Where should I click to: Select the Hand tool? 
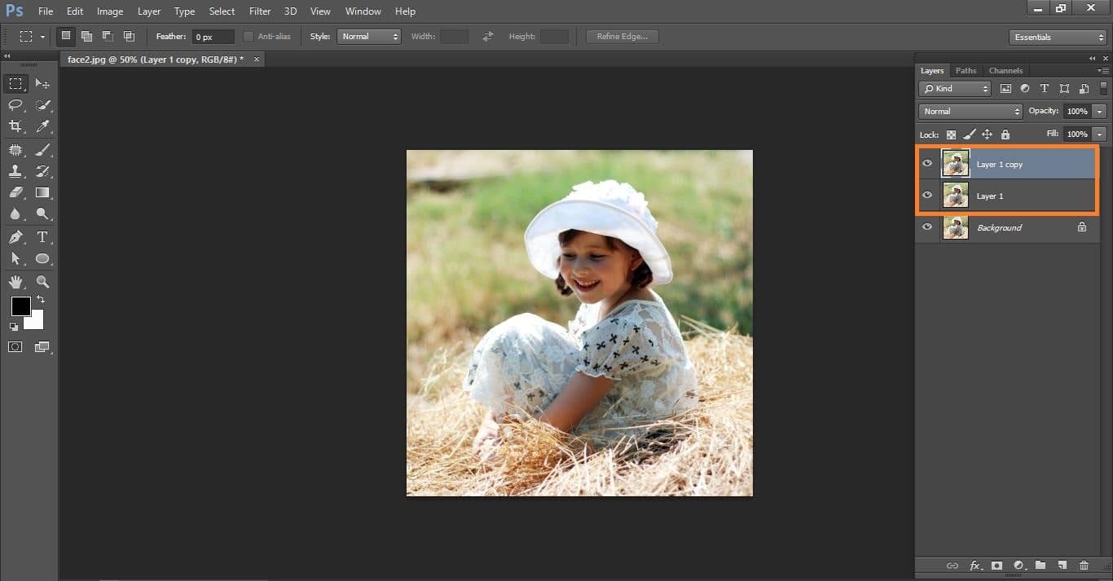15,282
